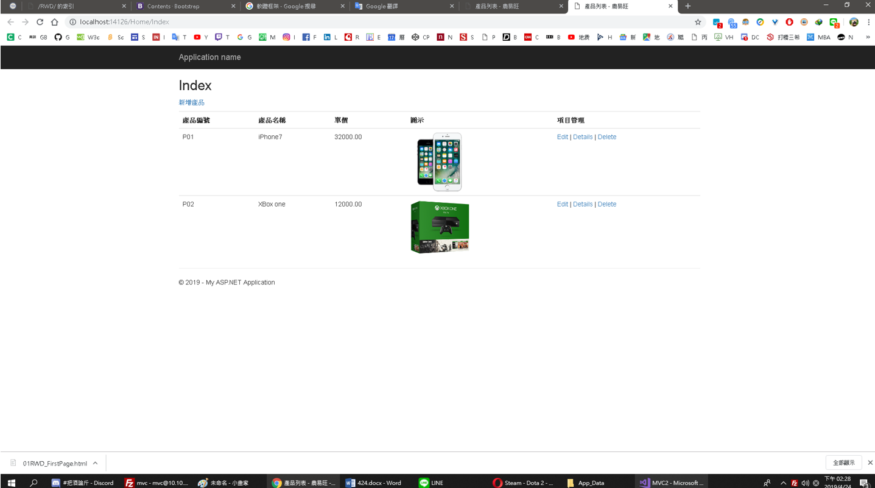
Task: Open the Chrome three-dot menu
Action: (x=868, y=22)
